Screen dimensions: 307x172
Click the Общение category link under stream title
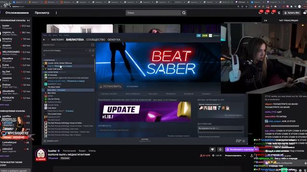(x=53, y=158)
